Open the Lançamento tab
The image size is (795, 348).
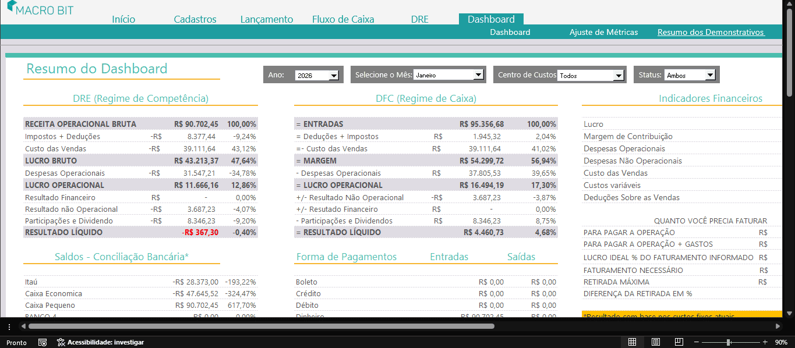click(x=267, y=19)
